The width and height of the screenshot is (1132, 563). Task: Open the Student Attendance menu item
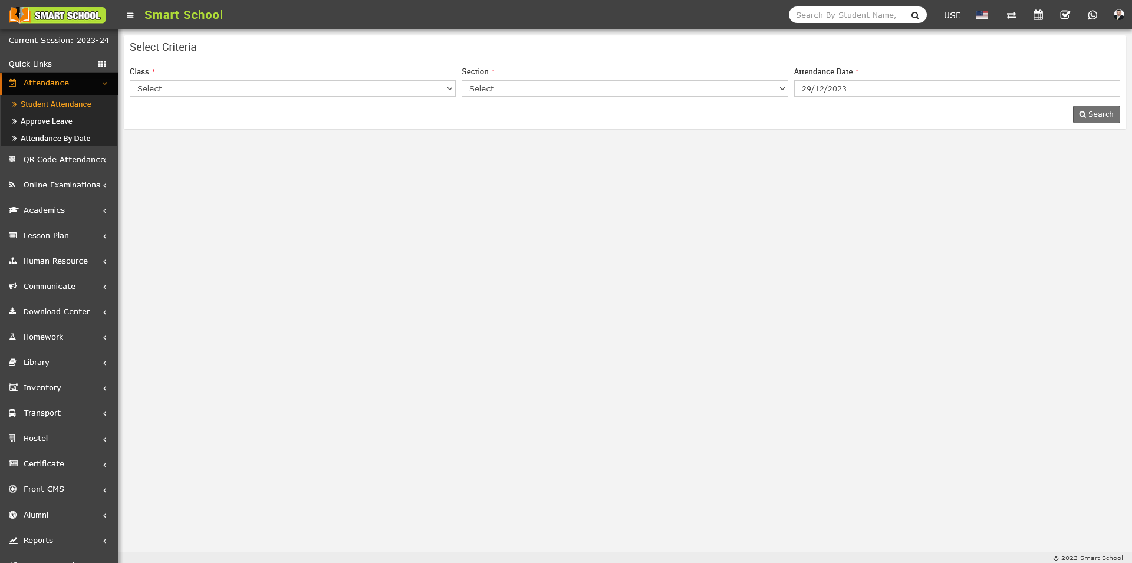pos(56,104)
